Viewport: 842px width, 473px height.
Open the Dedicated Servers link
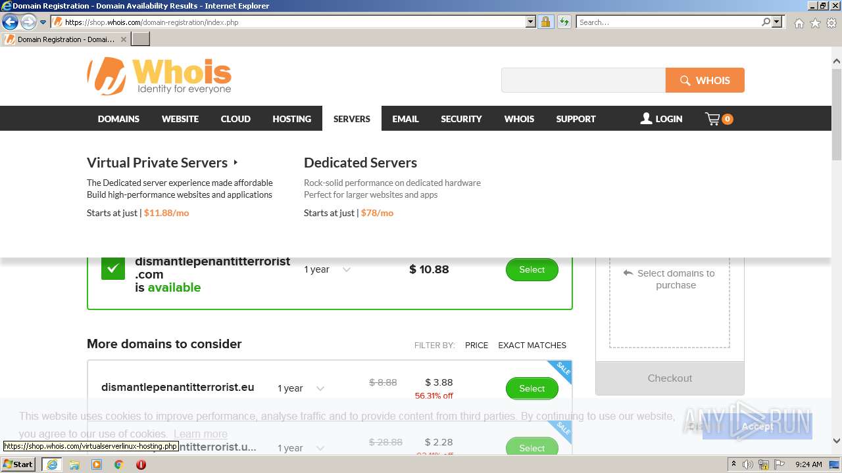pyautogui.click(x=360, y=162)
